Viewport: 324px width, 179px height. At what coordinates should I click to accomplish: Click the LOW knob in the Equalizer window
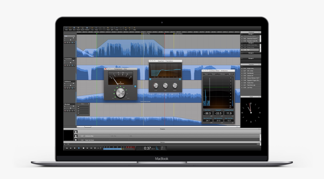(x=156, y=85)
